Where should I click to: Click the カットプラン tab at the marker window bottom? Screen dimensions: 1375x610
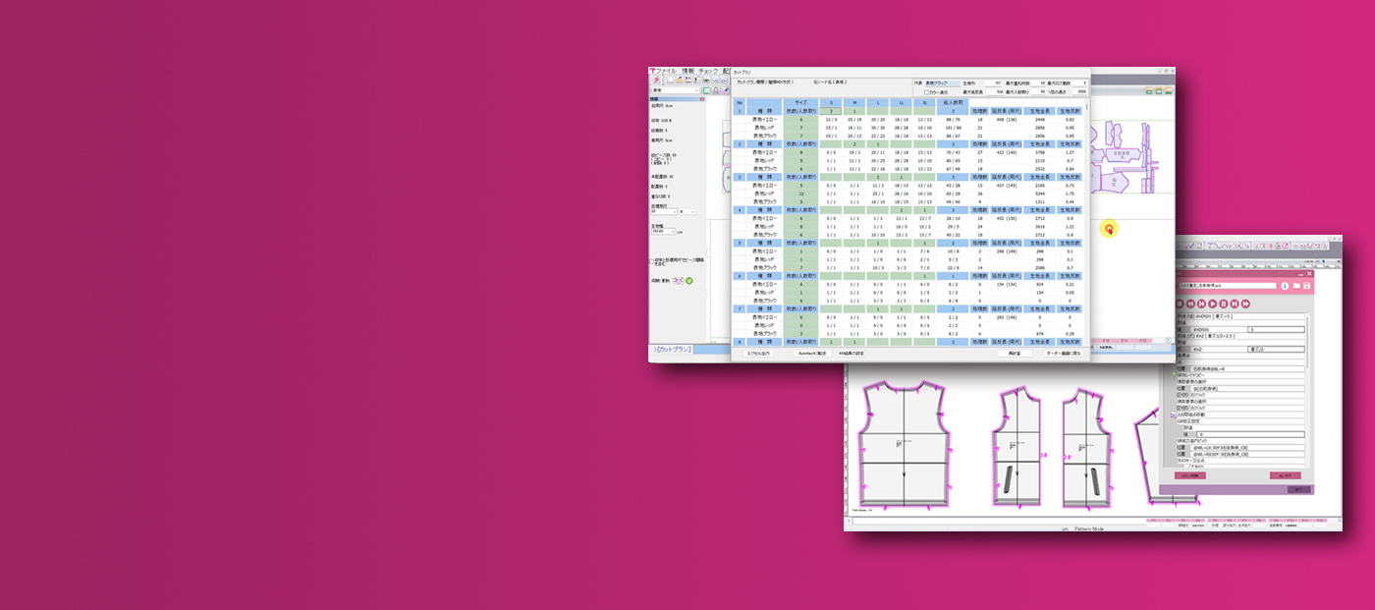pyautogui.click(x=674, y=350)
